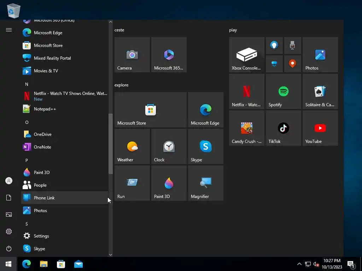
Task: Open the Xbox Console tile
Action: point(246,55)
